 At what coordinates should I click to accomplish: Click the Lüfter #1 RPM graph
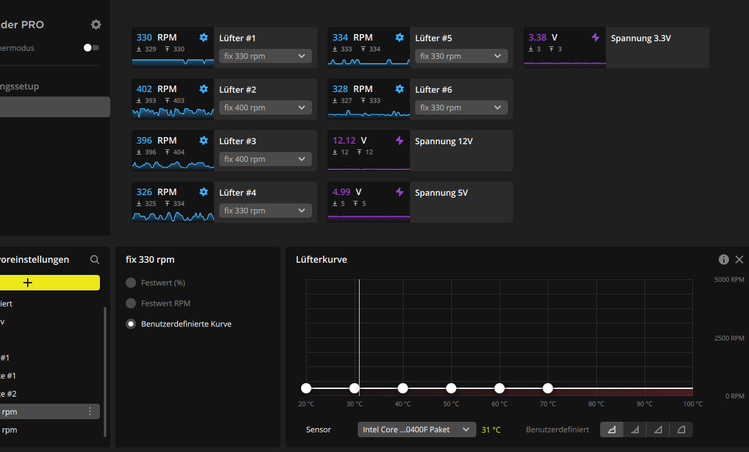pyautogui.click(x=173, y=62)
